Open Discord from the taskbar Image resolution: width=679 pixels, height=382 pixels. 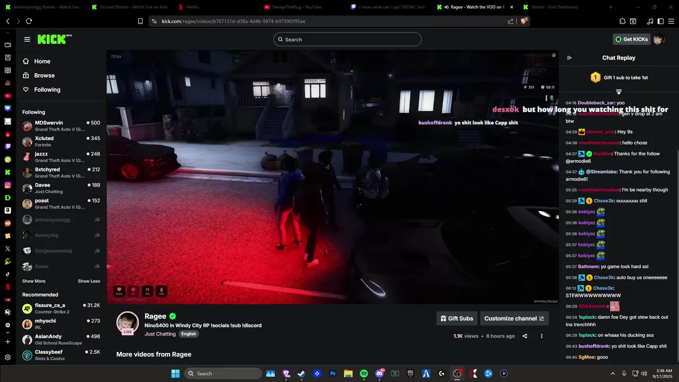(379, 374)
